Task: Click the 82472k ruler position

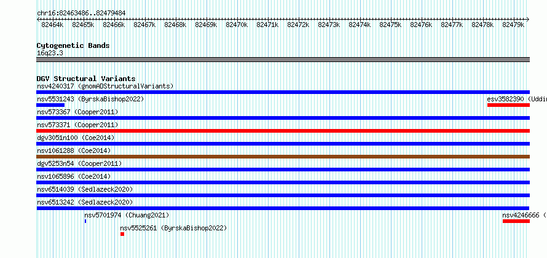Action: [x=298, y=25]
